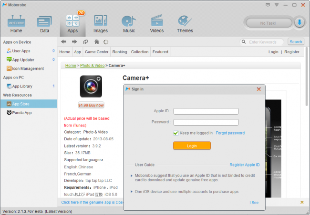Image resolution: width=310 pixels, height=215 pixels.
Task: Open the Home welcome section
Action: pyautogui.click(x=16, y=24)
